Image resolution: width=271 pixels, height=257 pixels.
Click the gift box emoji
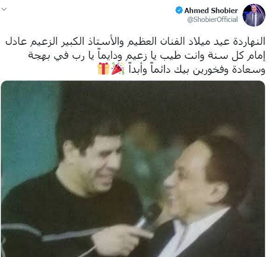[104, 69]
